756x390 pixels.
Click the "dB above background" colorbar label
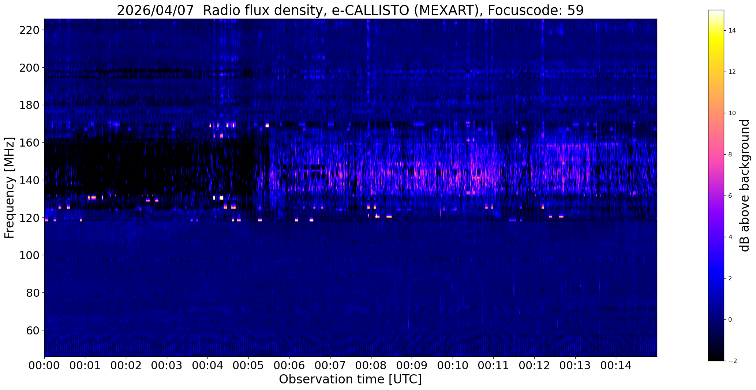pos(744,185)
